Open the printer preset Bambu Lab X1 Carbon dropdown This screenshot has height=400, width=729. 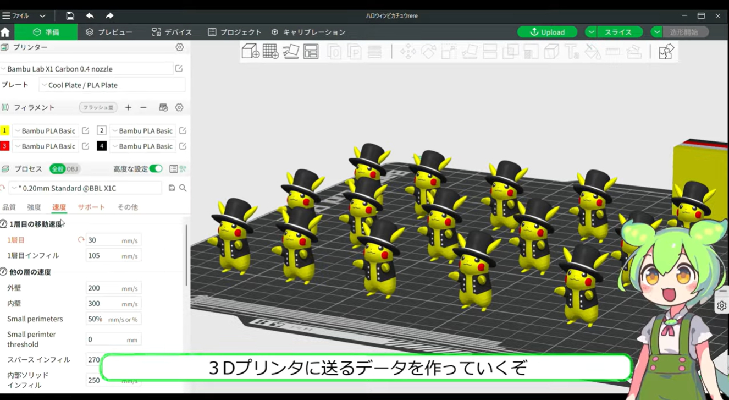pos(86,69)
